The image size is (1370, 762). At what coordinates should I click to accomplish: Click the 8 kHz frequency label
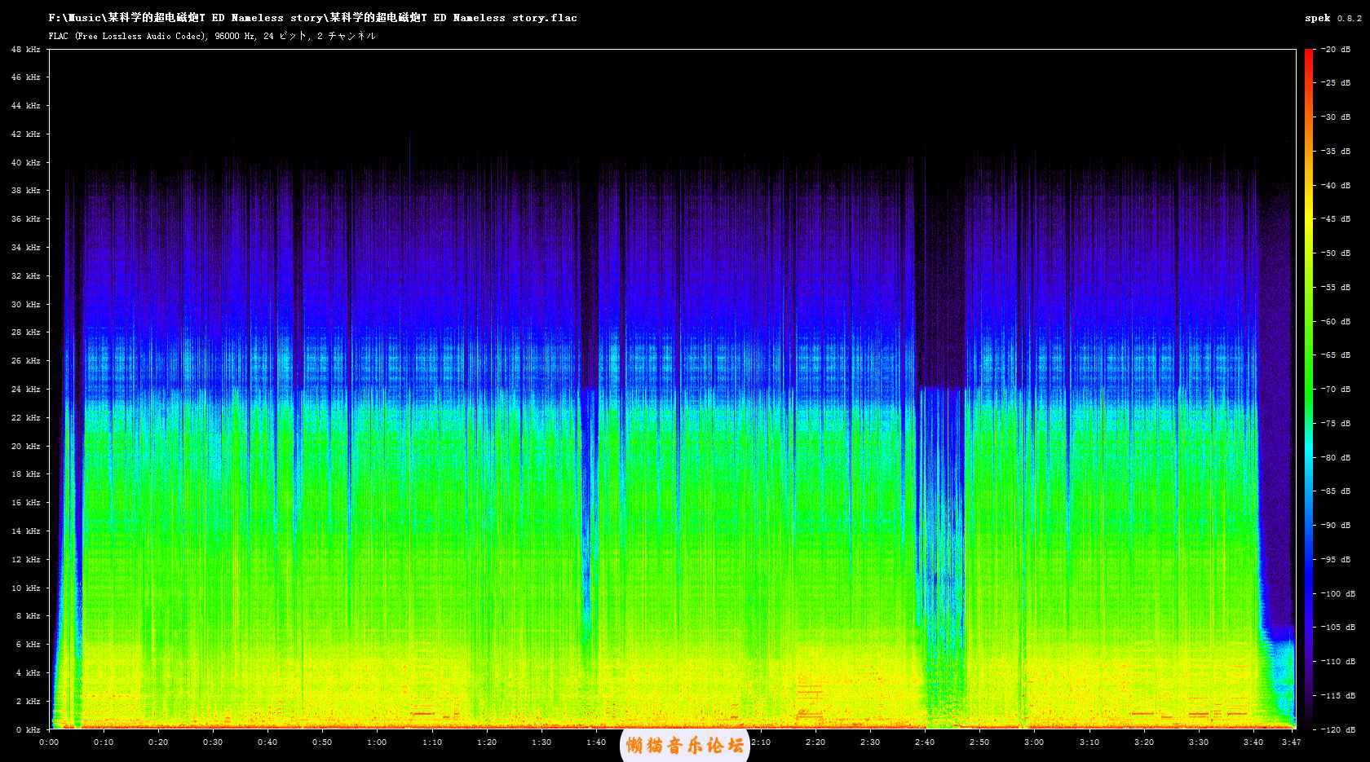point(29,616)
